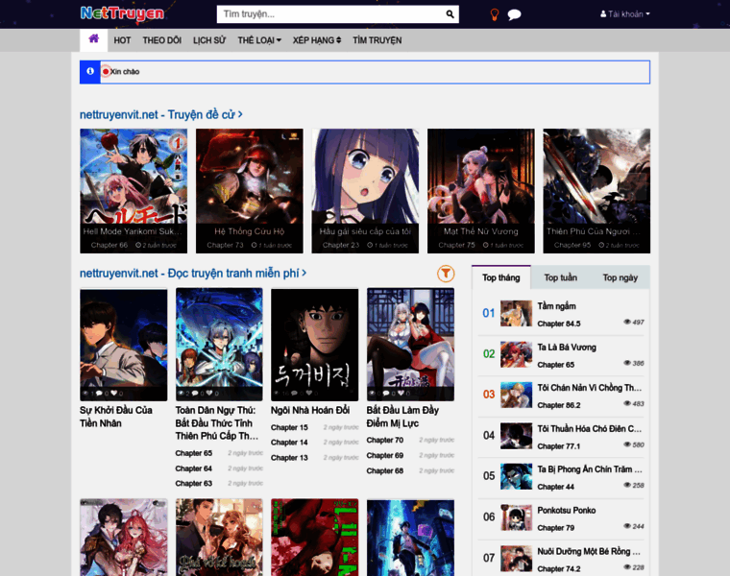730x576 pixels.
Task: Focus the Tìm truyện search field
Action: click(x=331, y=14)
